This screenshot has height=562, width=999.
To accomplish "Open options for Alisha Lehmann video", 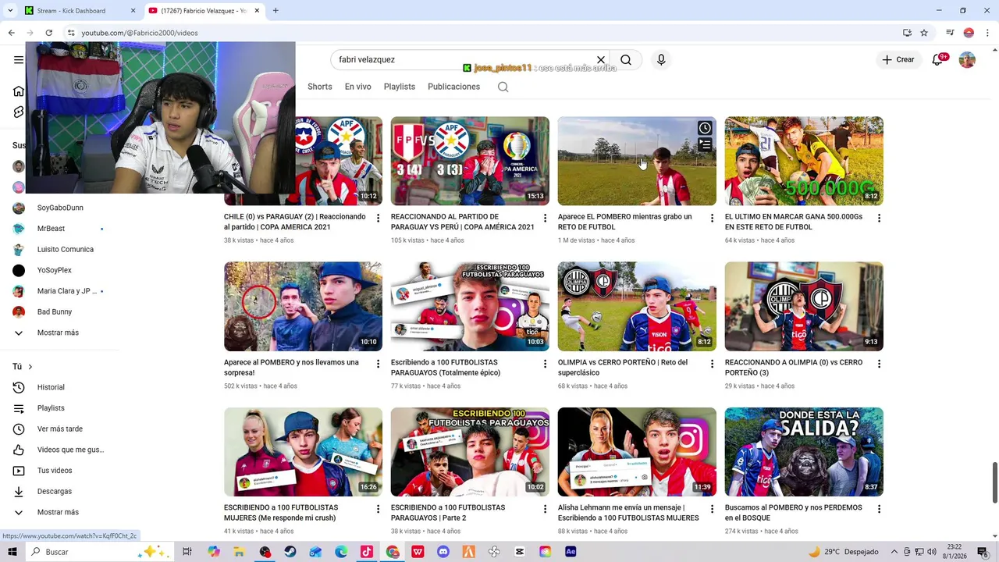I will click(712, 509).
